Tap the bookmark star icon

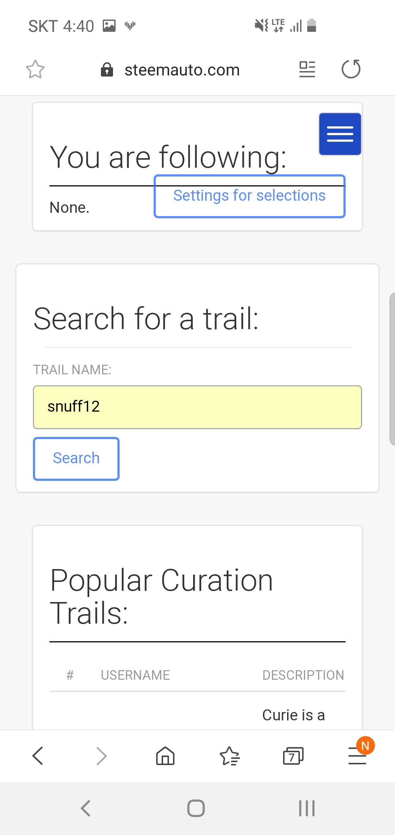tap(35, 69)
